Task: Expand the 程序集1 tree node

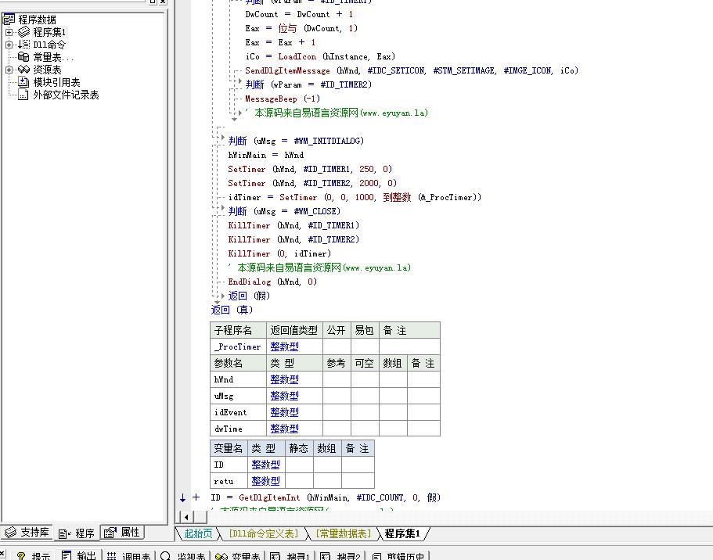Action: [9, 32]
